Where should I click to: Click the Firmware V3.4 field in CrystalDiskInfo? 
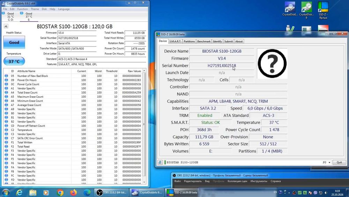pyautogui.click(x=77, y=33)
